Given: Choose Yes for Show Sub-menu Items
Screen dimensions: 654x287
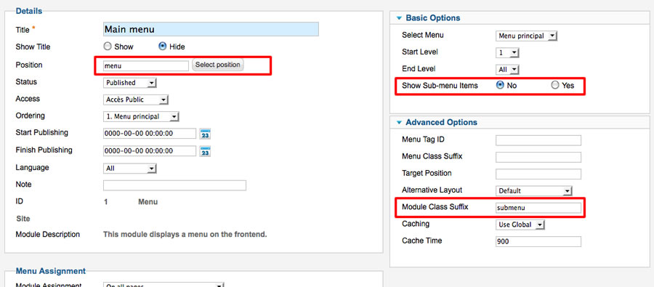Looking at the screenshot, I should pyautogui.click(x=555, y=85).
